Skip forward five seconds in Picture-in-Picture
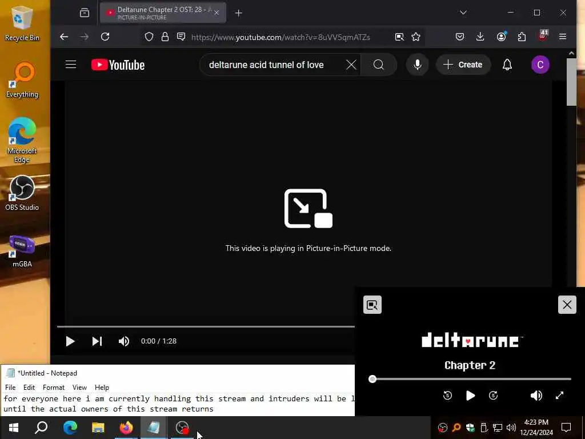 (x=493, y=396)
